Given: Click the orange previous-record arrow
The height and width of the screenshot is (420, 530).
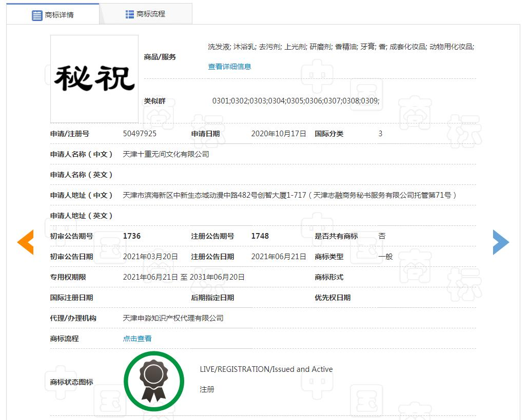Looking at the screenshot, I should coord(25,242).
